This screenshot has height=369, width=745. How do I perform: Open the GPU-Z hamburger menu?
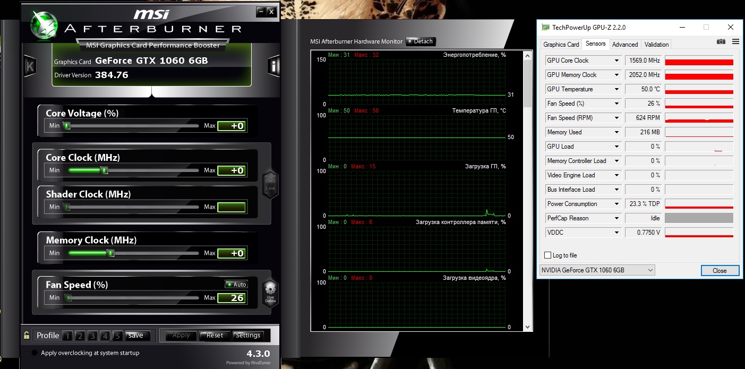735,41
